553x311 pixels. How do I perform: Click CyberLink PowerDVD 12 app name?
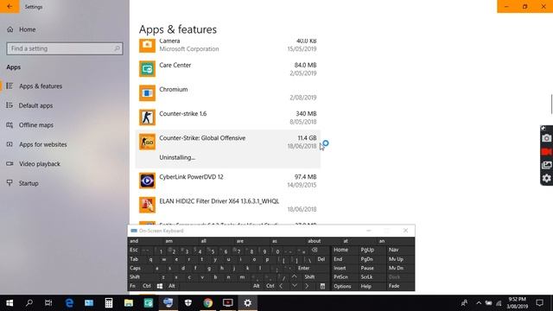click(191, 176)
